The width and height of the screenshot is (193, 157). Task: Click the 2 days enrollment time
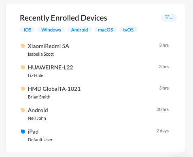163,131
